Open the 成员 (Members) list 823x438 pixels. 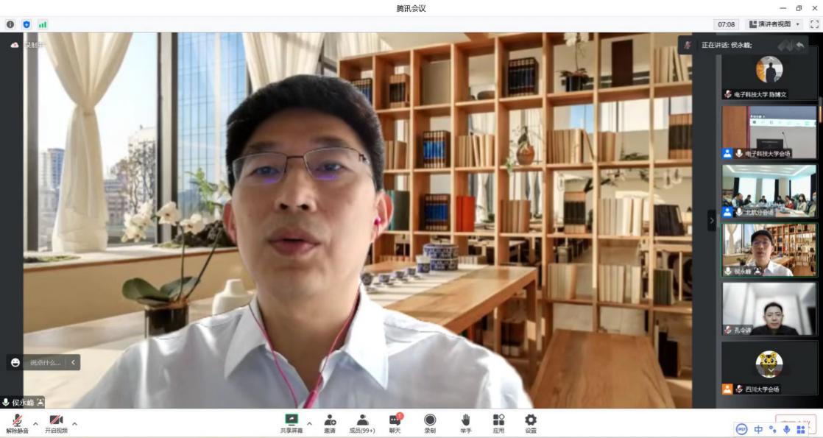361,423
